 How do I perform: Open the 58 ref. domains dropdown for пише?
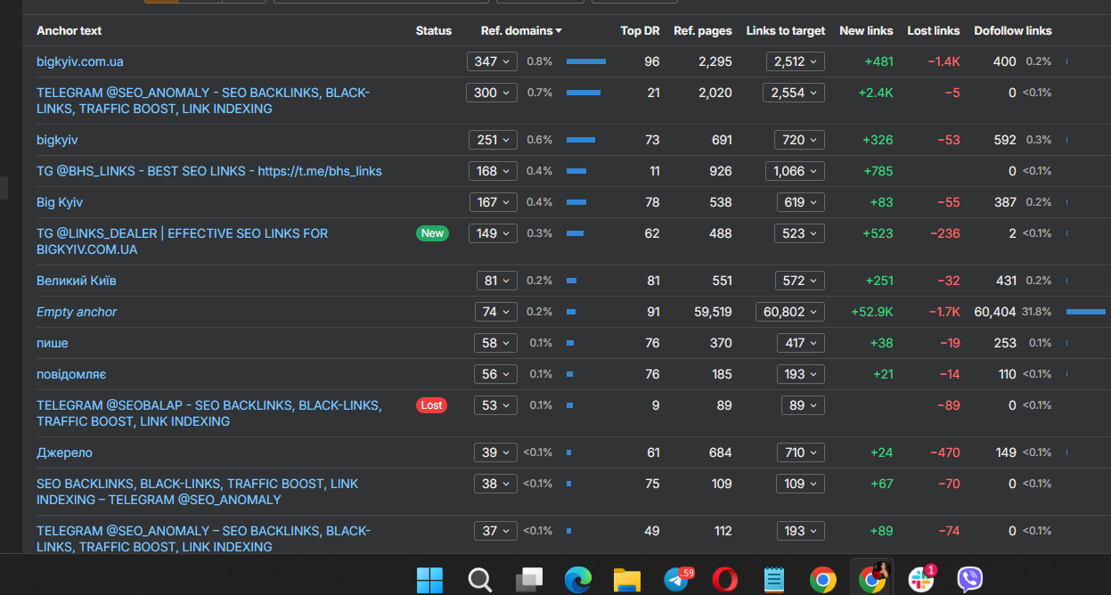pyautogui.click(x=496, y=343)
